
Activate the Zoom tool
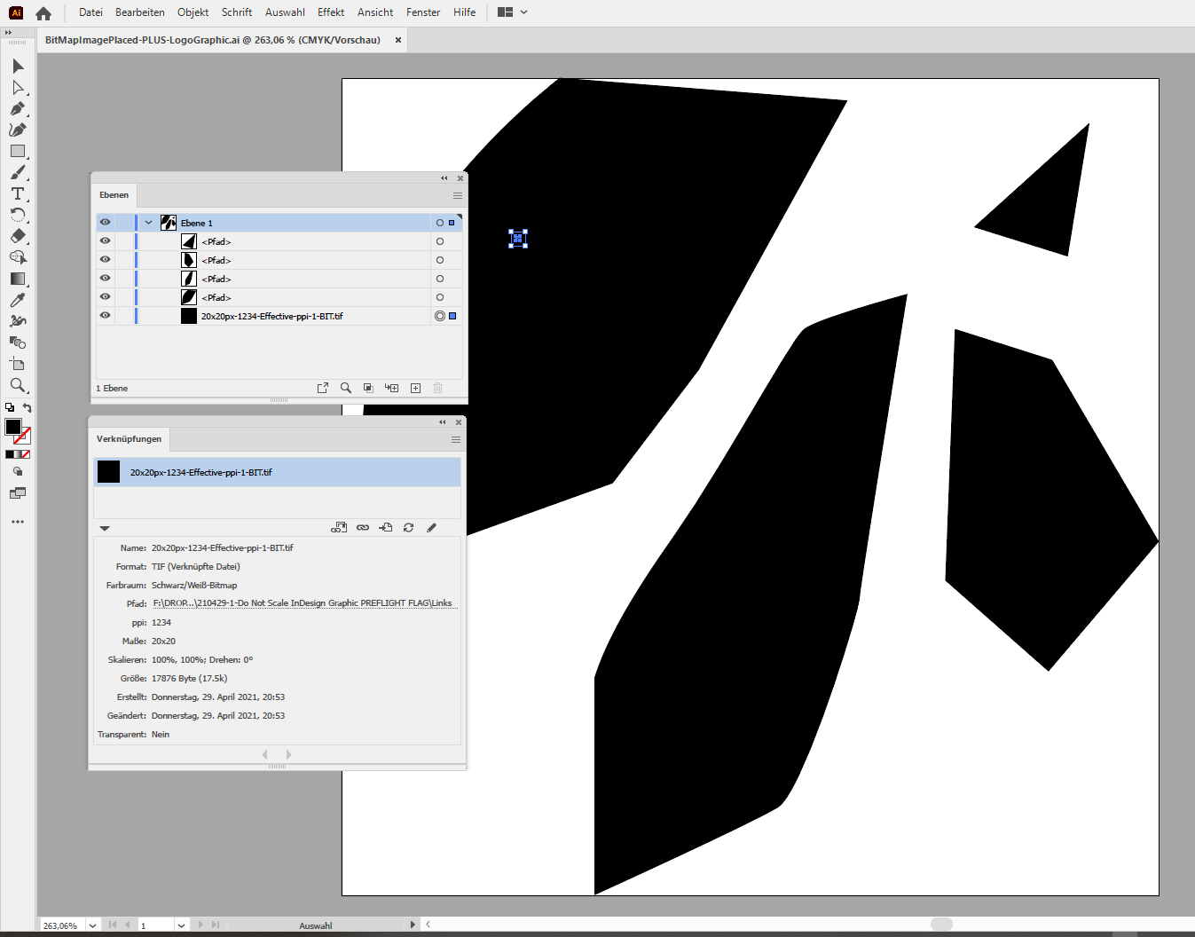pyautogui.click(x=18, y=385)
